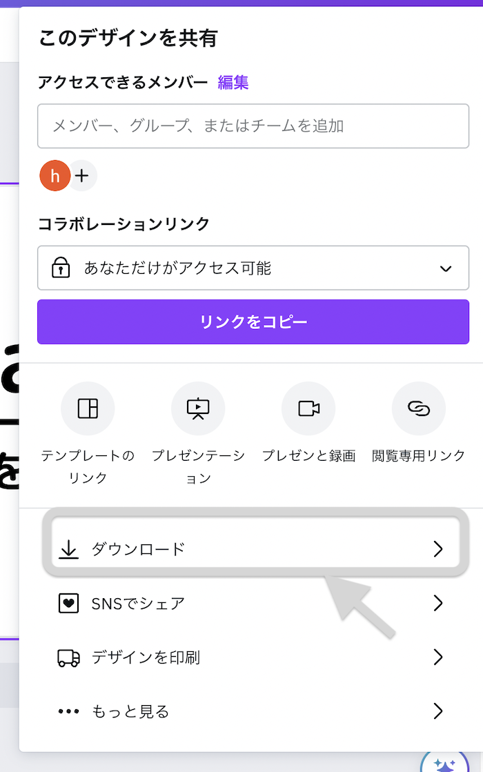Expand the もっと見る chevron arrow
The height and width of the screenshot is (772, 483).
tap(437, 711)
